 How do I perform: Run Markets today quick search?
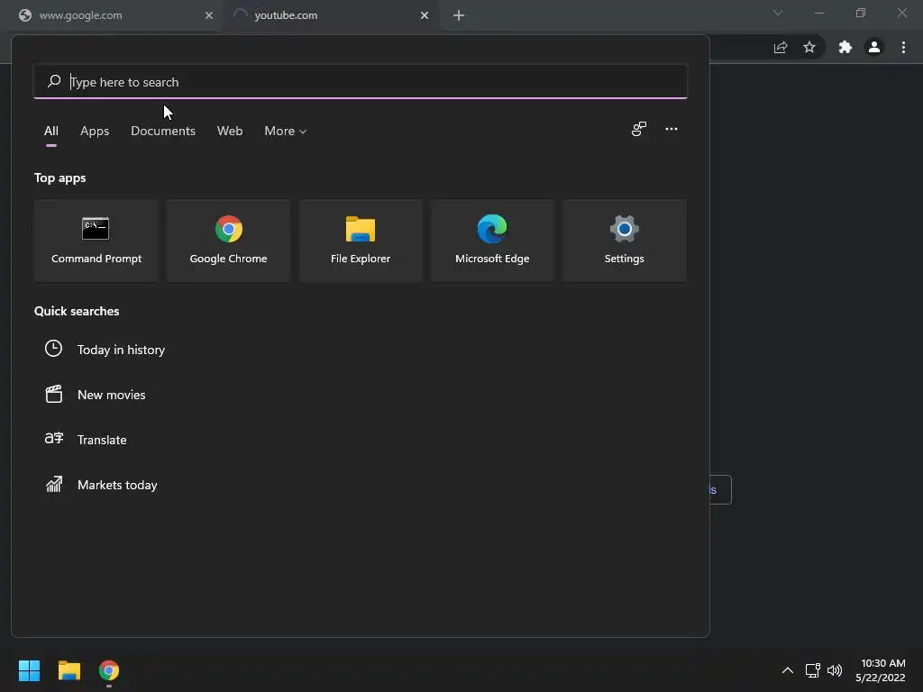117,485
